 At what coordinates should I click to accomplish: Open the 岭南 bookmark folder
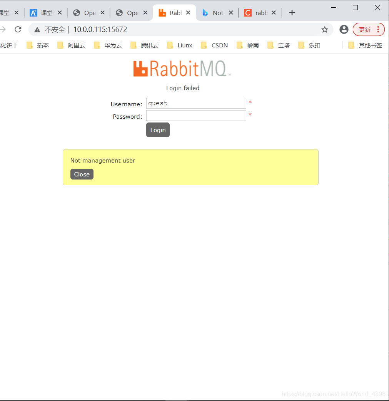[x=248, y=45]
